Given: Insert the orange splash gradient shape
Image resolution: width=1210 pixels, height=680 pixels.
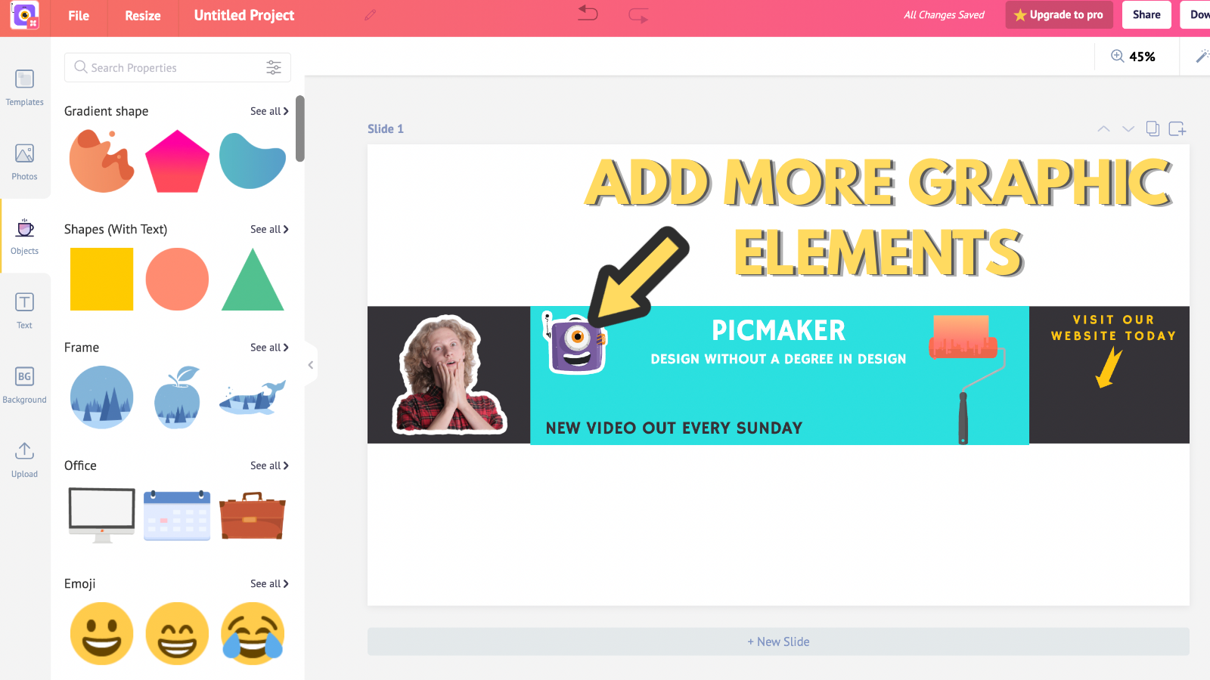Looking at the screenshot, I should click(x=102, y=160).
